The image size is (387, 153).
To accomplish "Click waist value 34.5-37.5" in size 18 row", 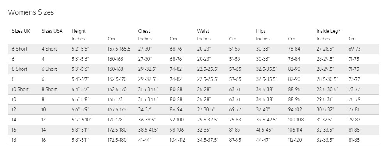I will [208, 140].
